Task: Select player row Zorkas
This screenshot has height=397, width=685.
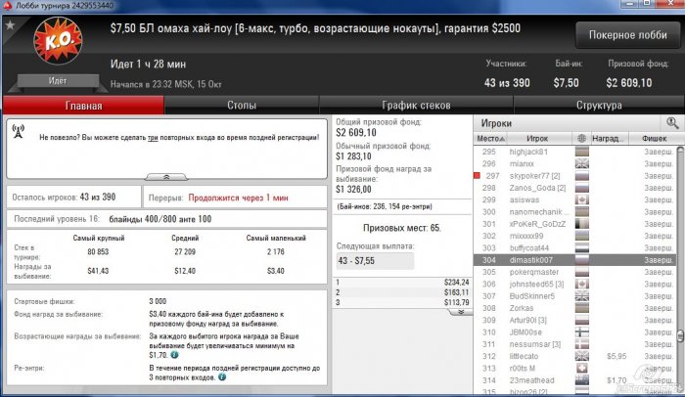Action: click(574, 308)
